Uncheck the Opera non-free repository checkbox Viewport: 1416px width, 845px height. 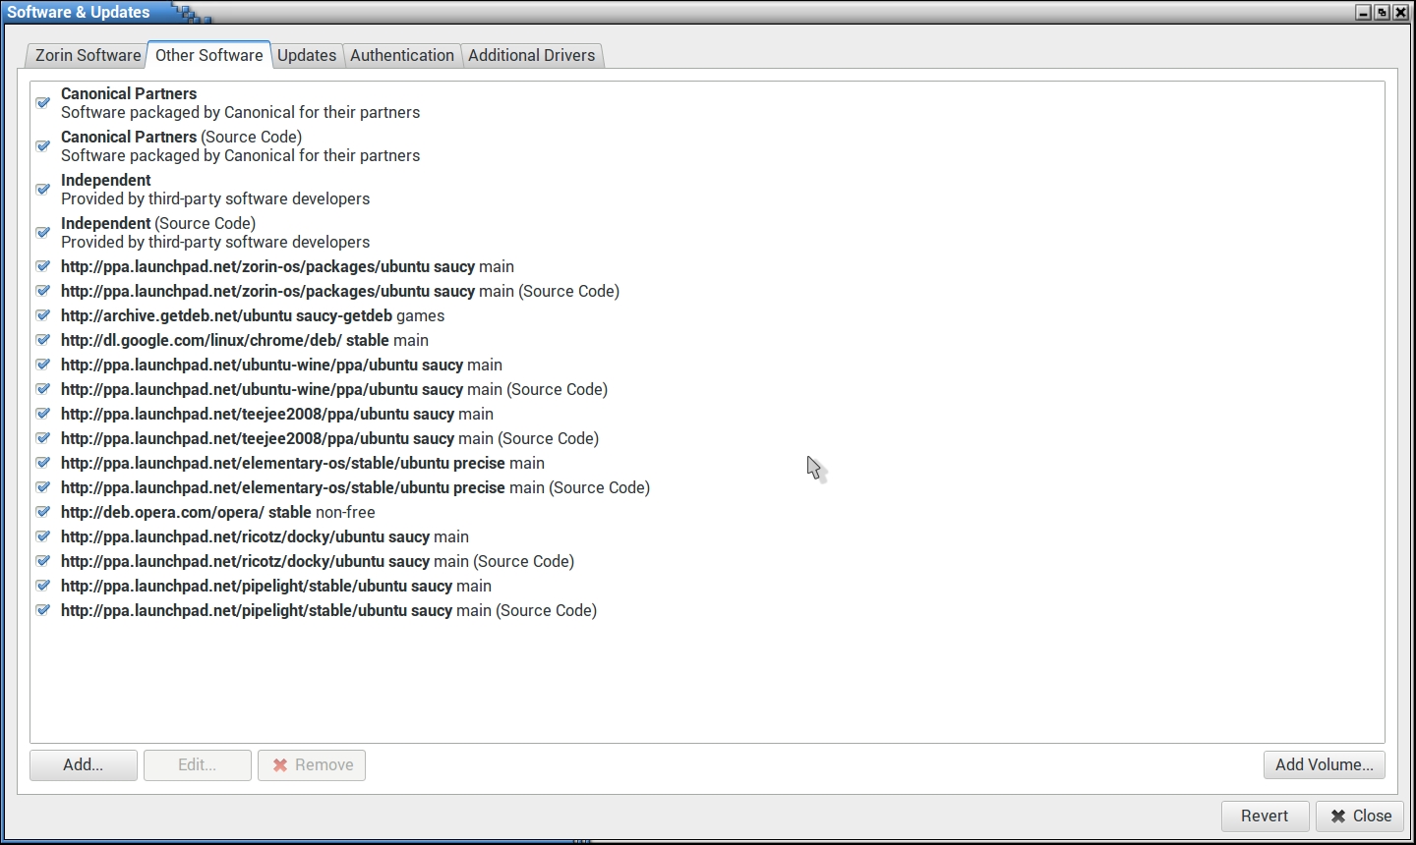click(43, 512)
